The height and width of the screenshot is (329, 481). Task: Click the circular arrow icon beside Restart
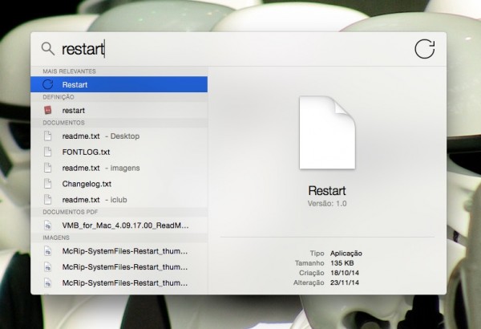(48, 84)
